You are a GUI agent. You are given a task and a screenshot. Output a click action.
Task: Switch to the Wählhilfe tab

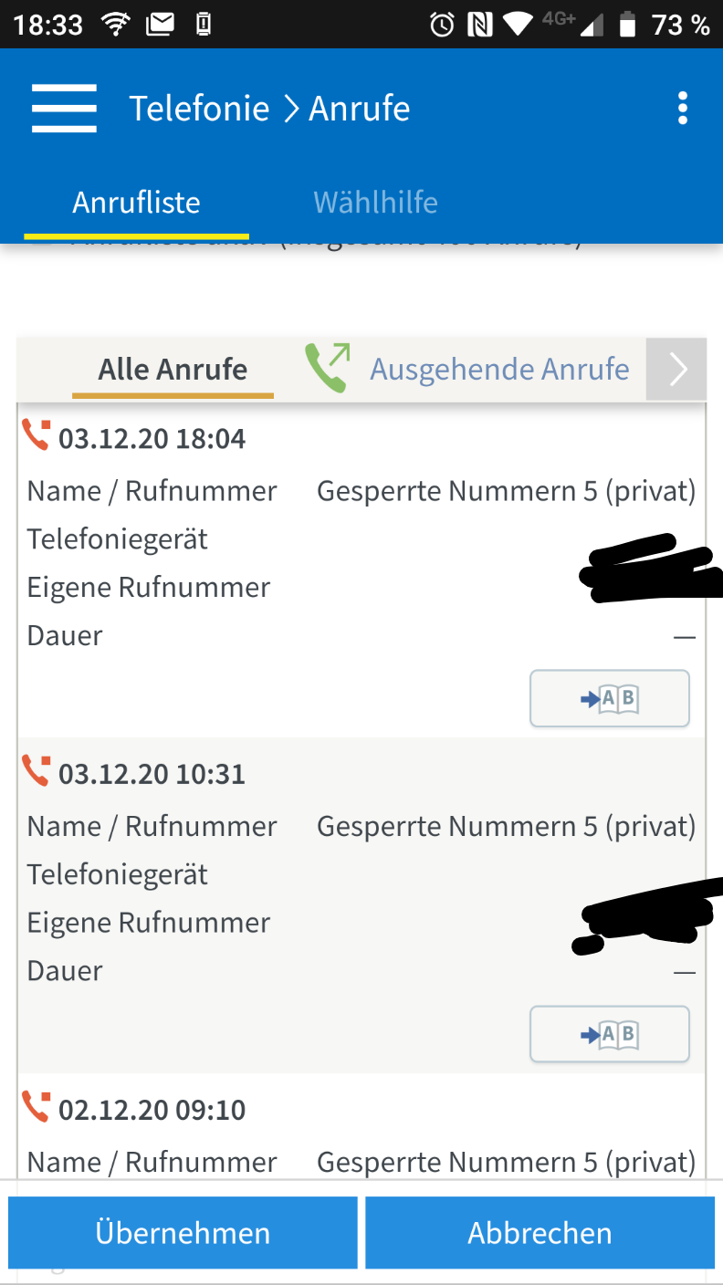click(x=375, y=202)
